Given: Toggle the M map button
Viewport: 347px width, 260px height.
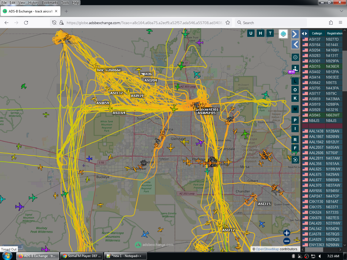Looking at the screenshot, I should tap(295, 109).
